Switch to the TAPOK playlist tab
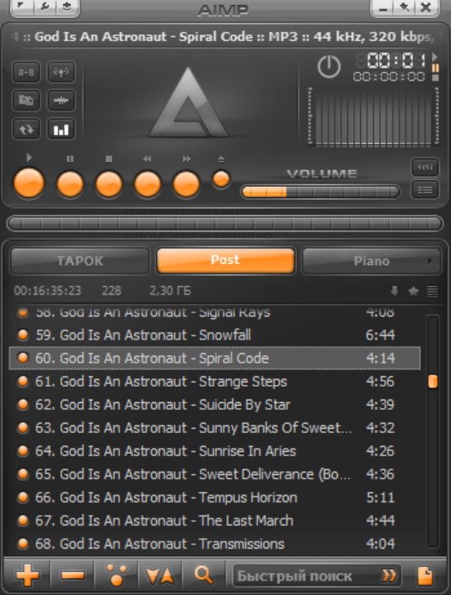 pos(80,261)
